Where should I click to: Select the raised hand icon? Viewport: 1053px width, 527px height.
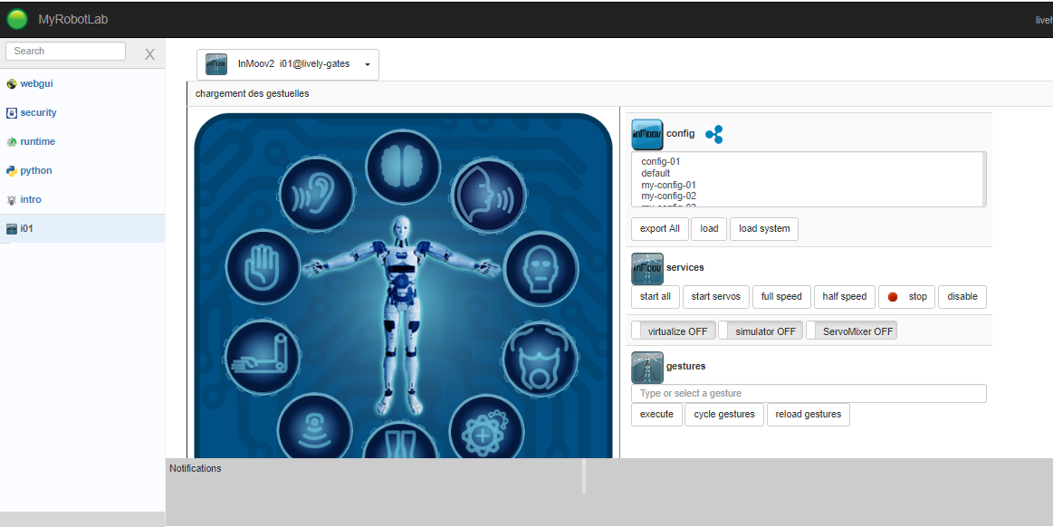tap(263, 268)
